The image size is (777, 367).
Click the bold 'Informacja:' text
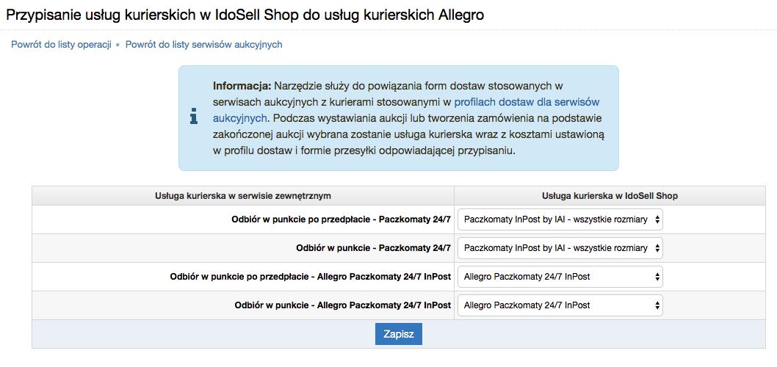pyautogui.click(x=242, y=86)
